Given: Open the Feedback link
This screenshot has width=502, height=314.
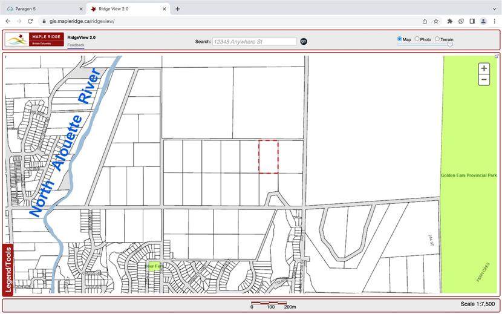Looking at the screenshot, I should point(76,45).
